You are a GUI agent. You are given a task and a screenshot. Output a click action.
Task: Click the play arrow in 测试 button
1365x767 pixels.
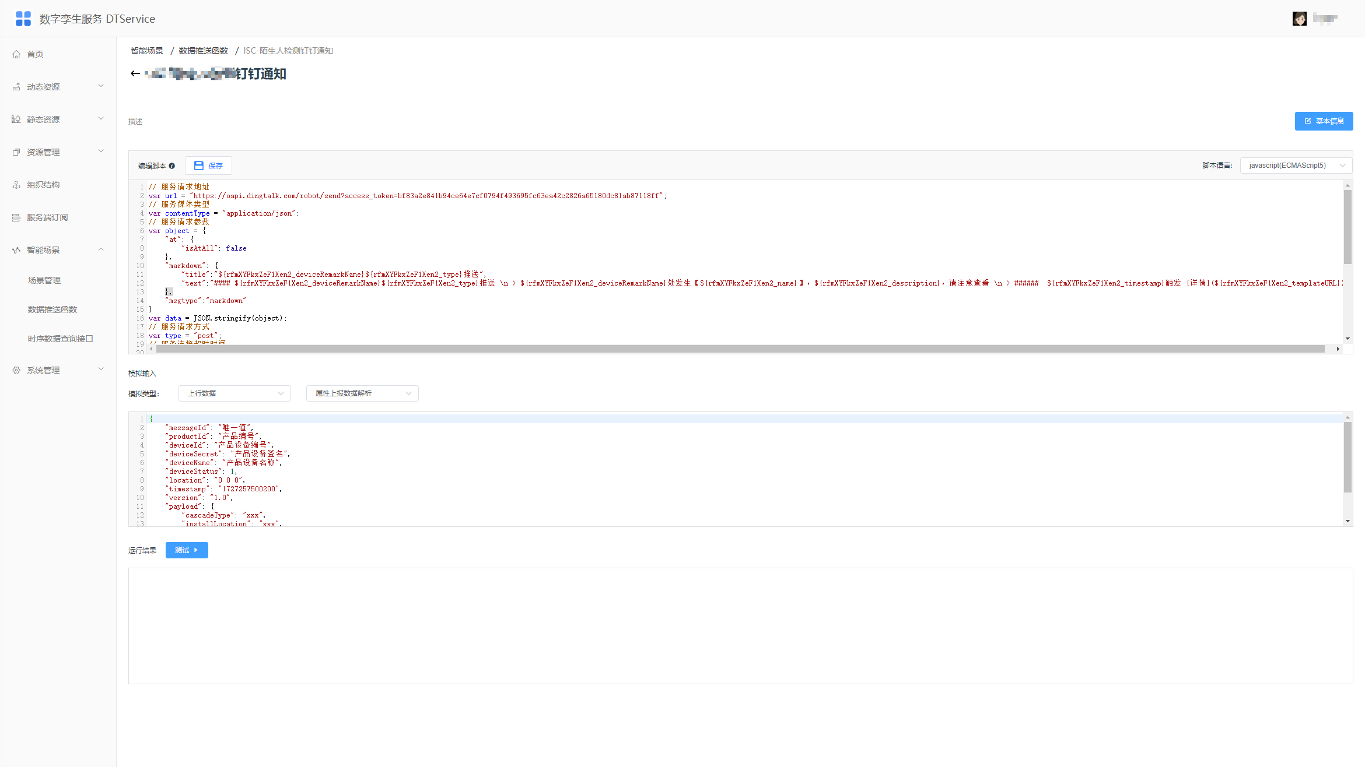(x=196, y=550)
